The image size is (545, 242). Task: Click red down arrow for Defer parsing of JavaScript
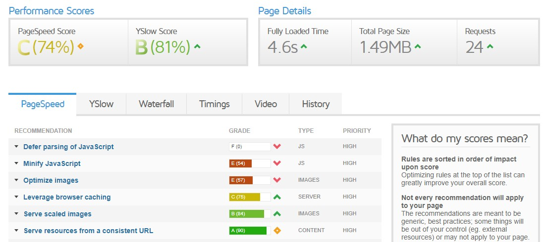pyautogui.click(x=277, y=147)
